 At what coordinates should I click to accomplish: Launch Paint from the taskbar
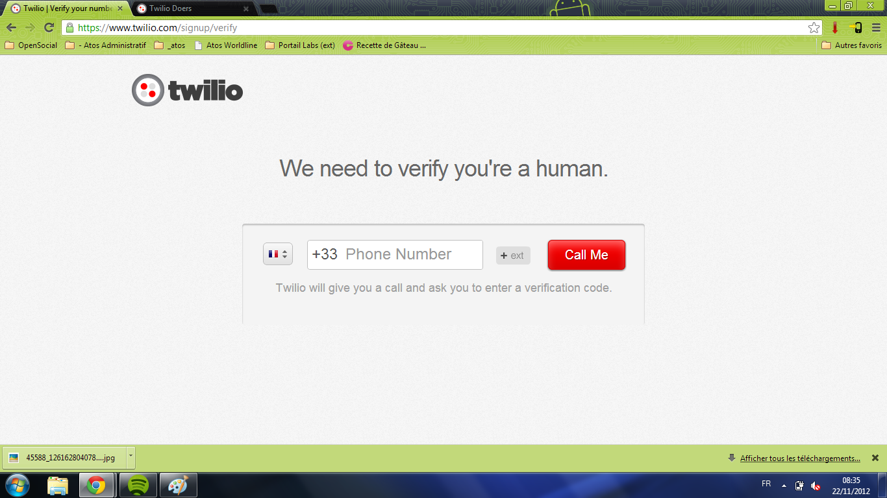click(x=177, y=485)
